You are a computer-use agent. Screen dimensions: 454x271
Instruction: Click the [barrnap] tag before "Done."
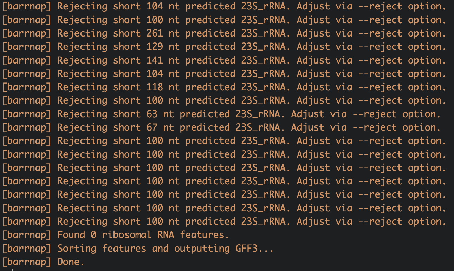pos(27,262)
